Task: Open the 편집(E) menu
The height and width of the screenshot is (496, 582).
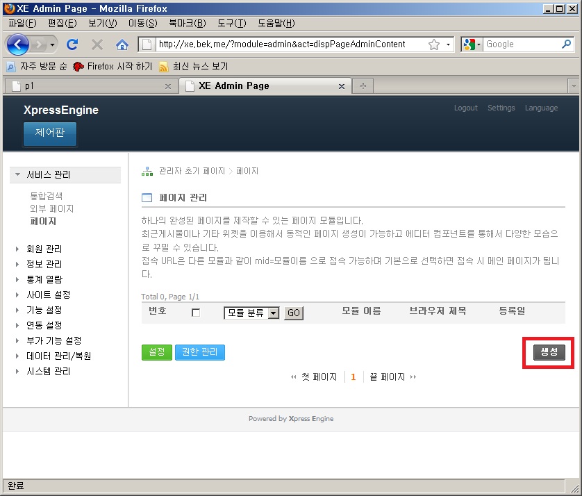Action: [x=63, y=24]
